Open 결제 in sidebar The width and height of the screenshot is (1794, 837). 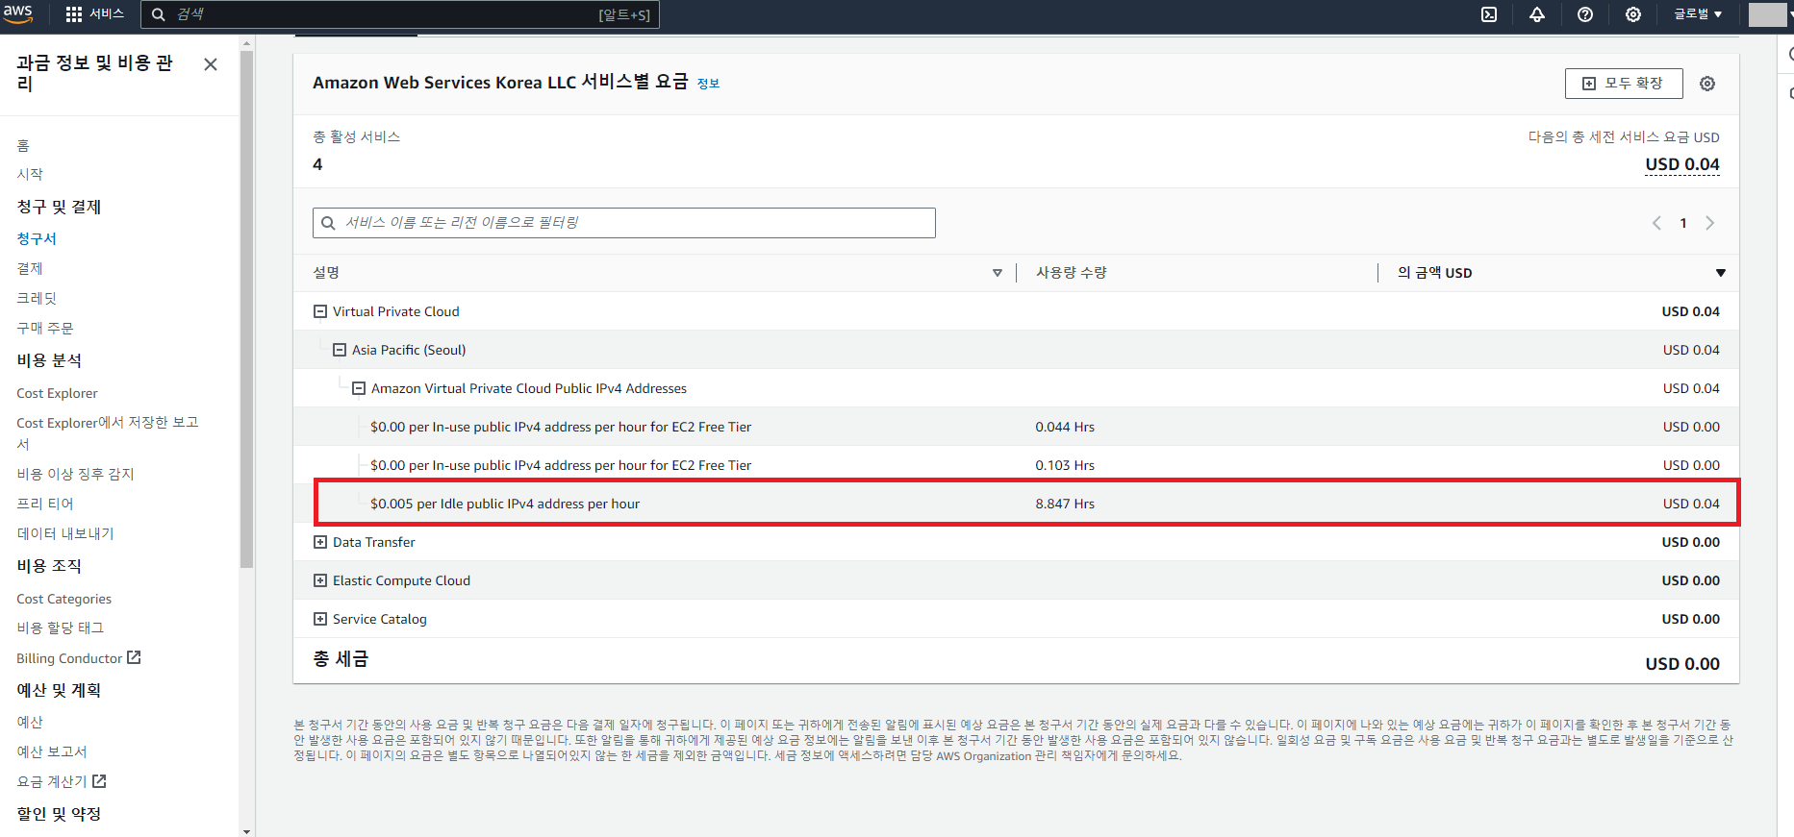30,268
